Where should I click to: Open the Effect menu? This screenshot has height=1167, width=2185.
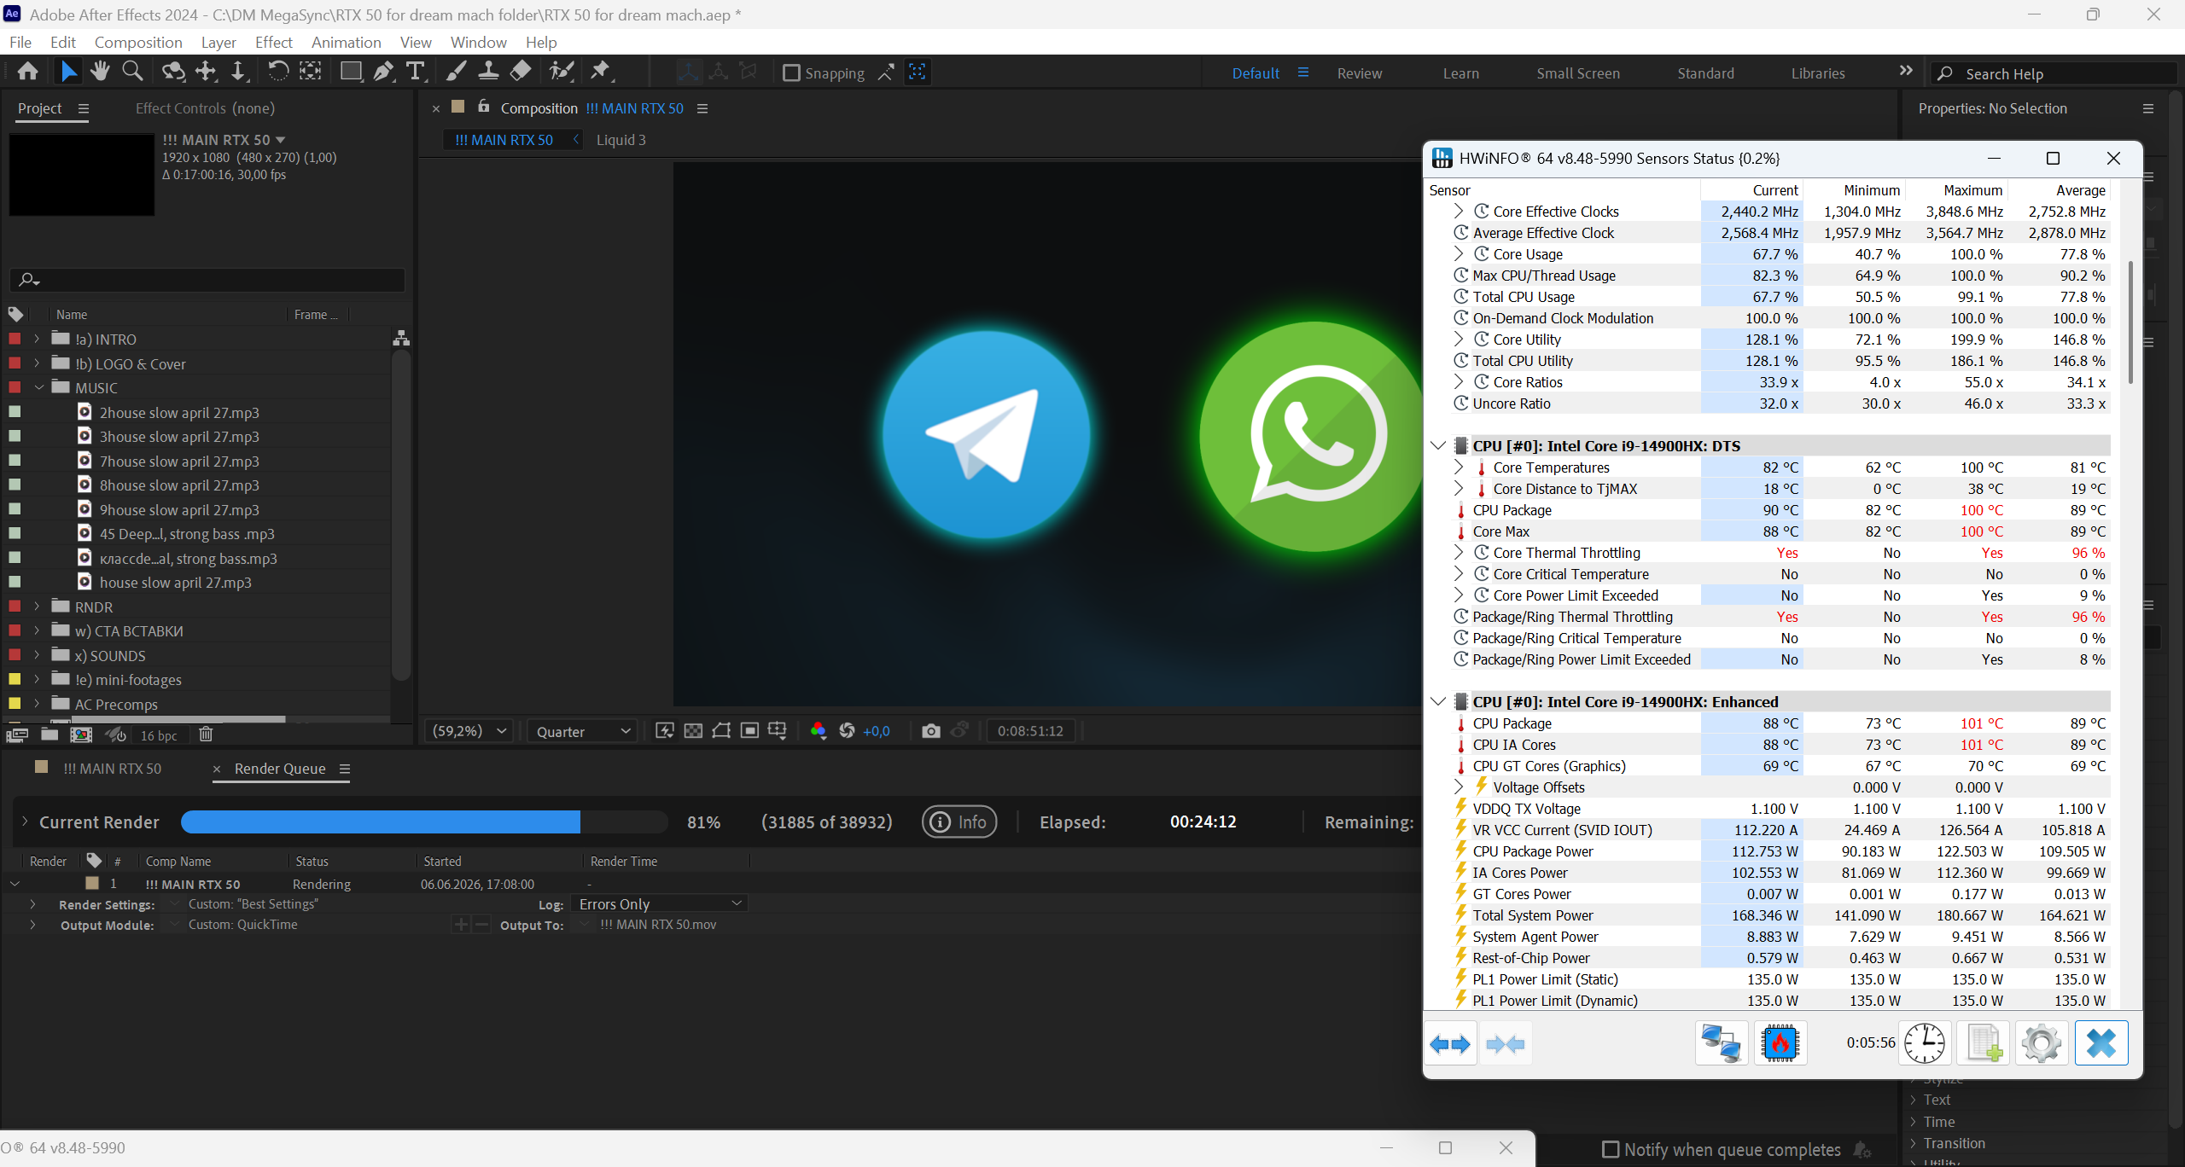pos(273,42)
